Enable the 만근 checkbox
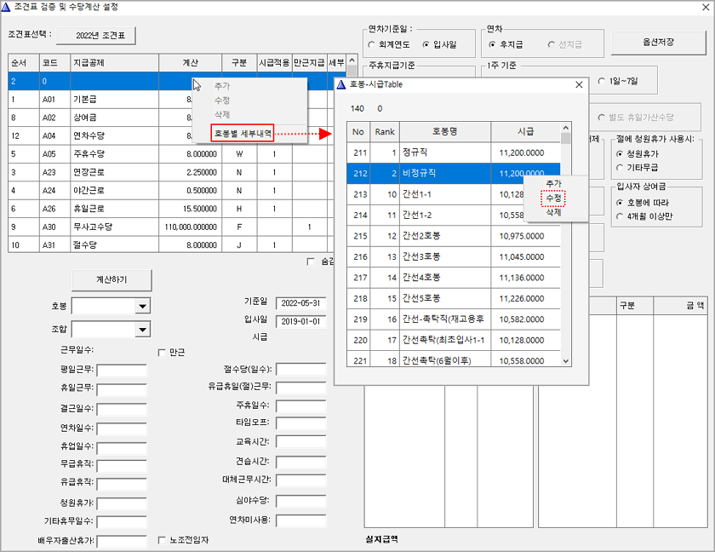Image resolution: width=715 pixels, height=552 pixels. click(163, 352)
